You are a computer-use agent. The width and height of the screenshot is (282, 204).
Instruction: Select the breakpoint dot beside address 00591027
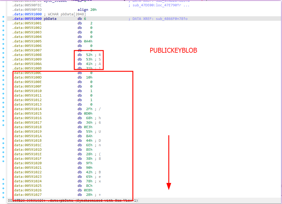point(3,193)
